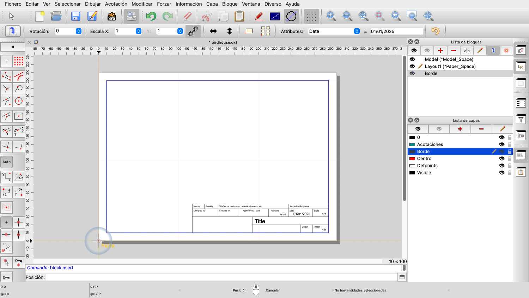Click the scissors Cut icon
This screenshot has width=529, height=298.
(x=207, y=16)
